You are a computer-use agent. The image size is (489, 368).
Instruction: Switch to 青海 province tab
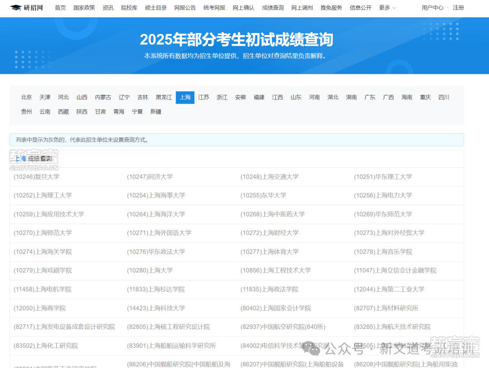119,112
